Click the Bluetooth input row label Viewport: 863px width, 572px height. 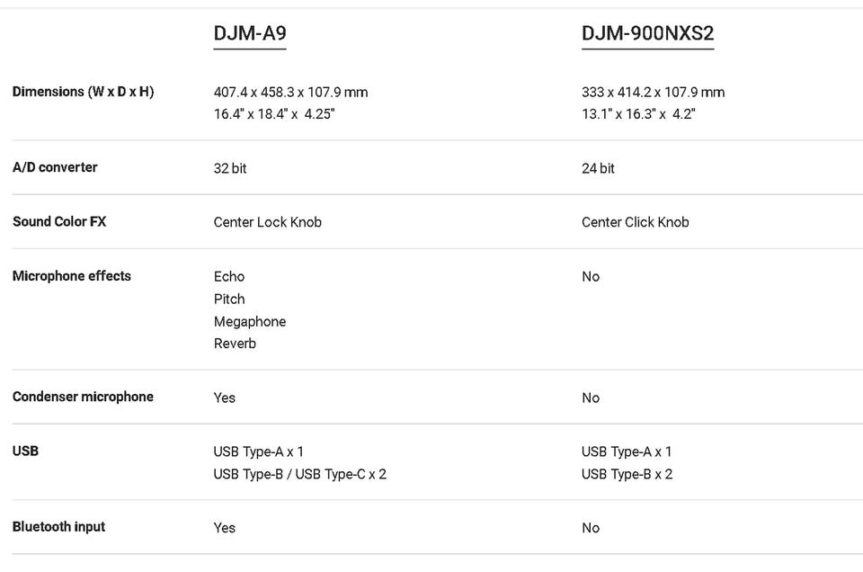click(58, 527)
